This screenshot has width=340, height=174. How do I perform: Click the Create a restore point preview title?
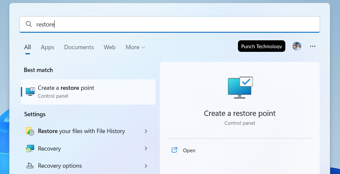pos(240,113)
